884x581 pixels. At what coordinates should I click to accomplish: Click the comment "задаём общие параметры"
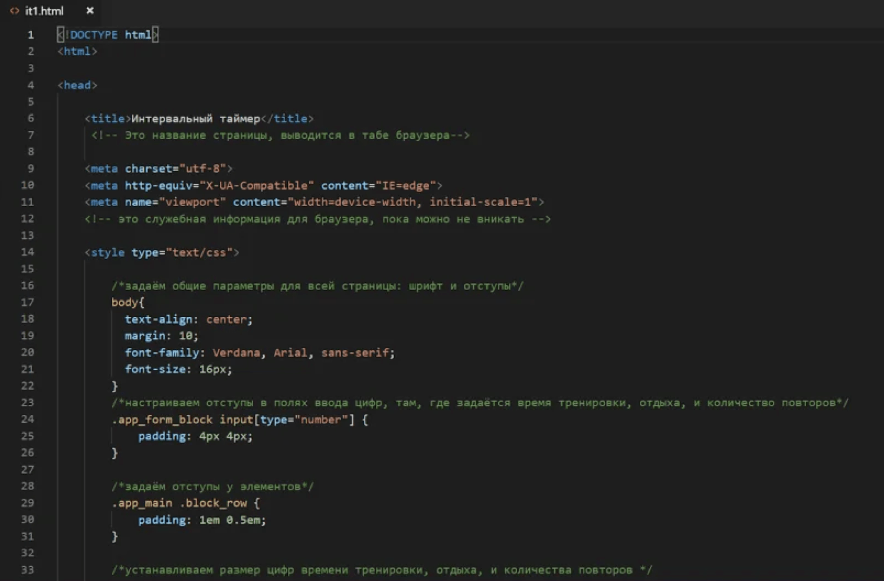coord(199,286)
